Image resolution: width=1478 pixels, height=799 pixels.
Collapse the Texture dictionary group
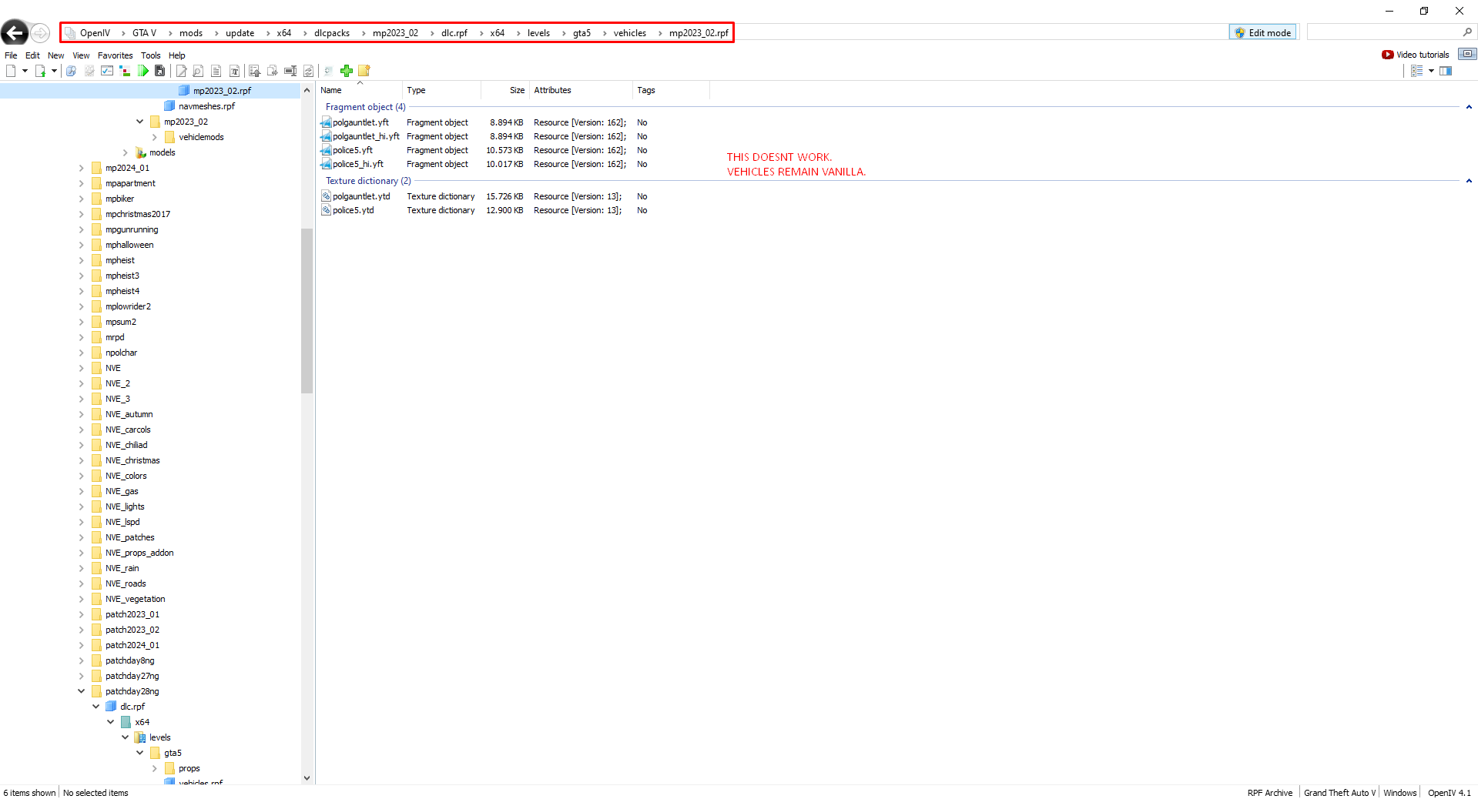point(1468,181)
